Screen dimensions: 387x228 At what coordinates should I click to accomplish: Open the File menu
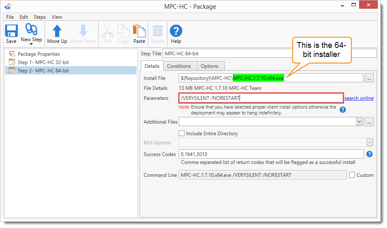(x=10, y=17)
